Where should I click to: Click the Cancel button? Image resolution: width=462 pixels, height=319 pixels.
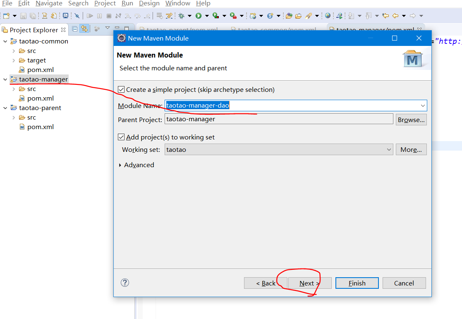point(404,283)
